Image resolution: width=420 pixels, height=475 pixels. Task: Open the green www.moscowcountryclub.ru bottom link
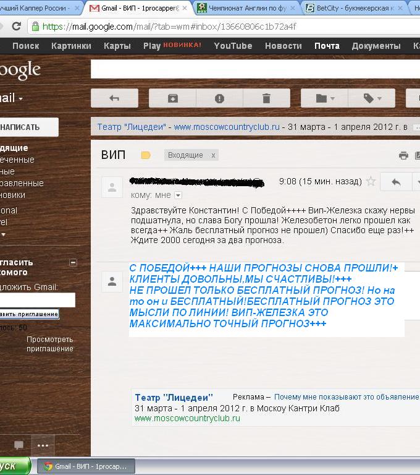(x=187, y=418)
